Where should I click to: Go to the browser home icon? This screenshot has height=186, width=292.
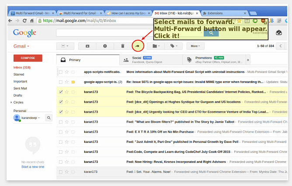[32, 21]
